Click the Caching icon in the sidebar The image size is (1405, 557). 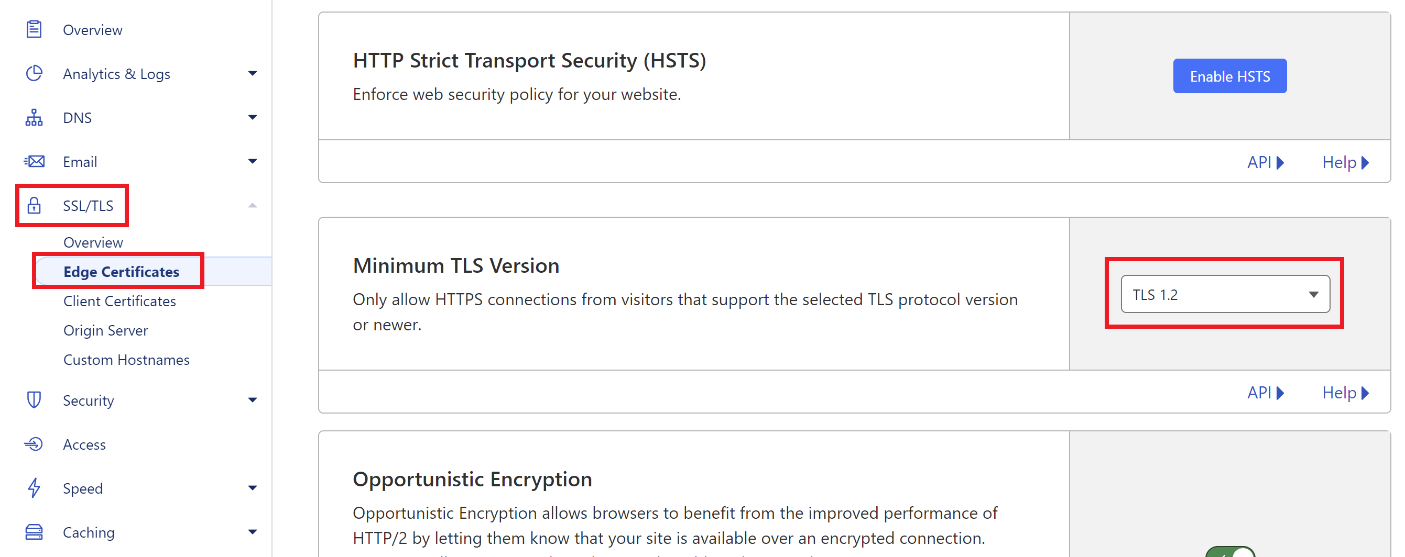coord(34,532)
